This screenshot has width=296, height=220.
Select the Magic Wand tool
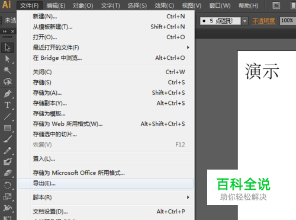[x=8, y=70]
